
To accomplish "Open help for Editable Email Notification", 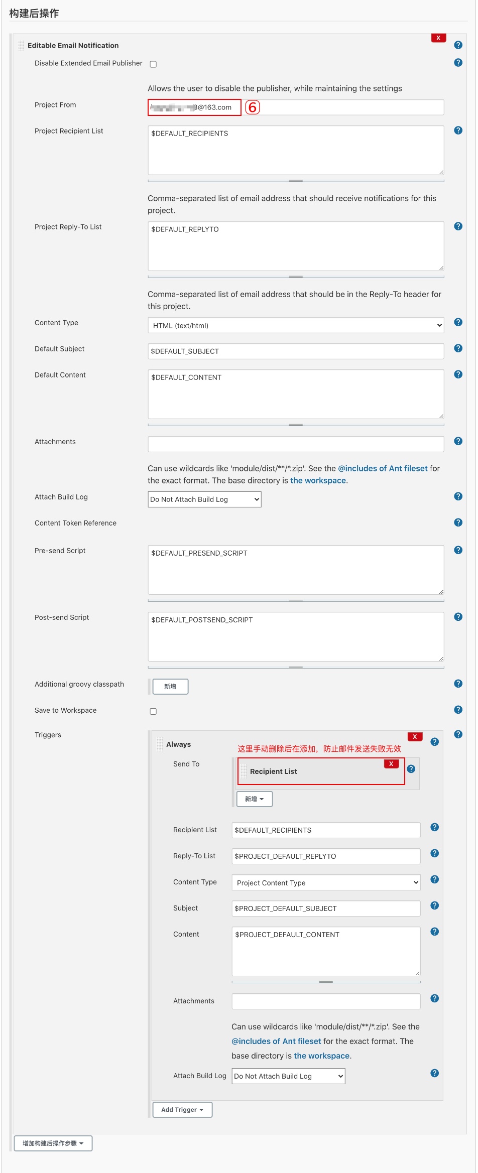I will click(458, 45).
